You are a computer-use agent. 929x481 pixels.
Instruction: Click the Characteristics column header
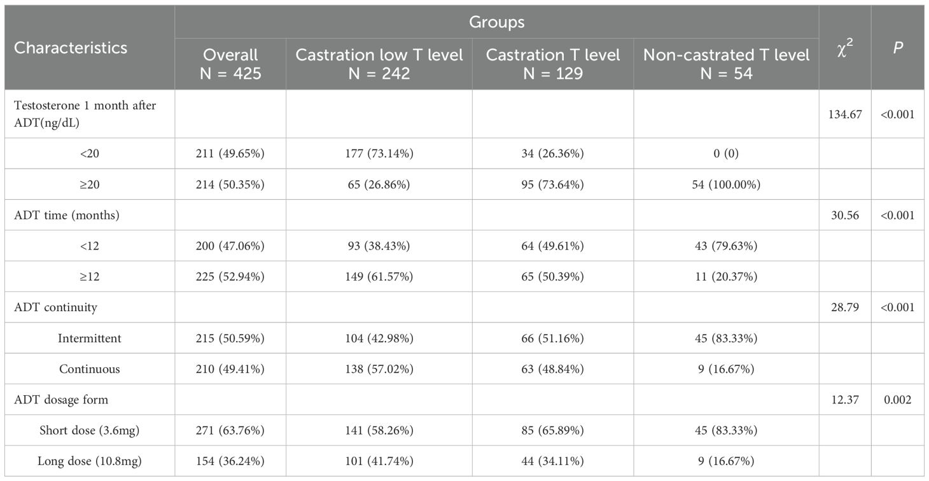point(71,48)
